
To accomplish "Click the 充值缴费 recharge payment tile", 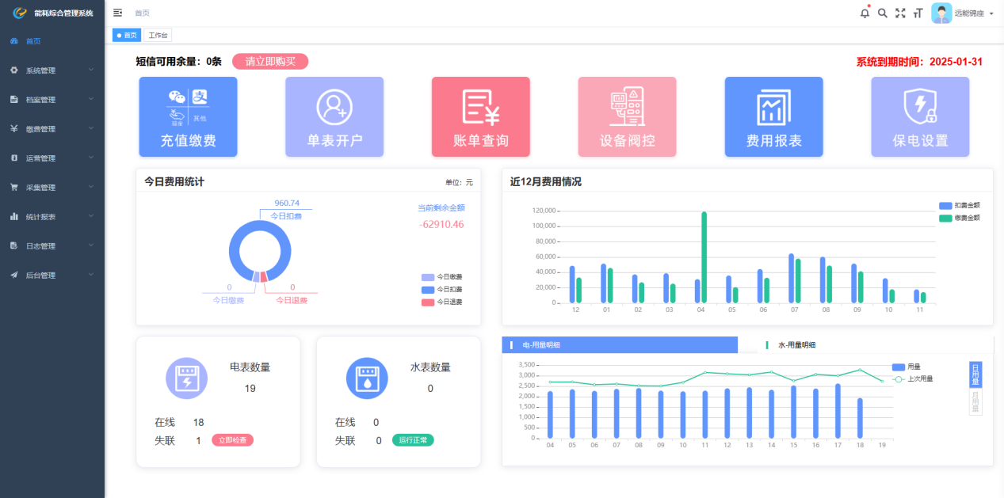I will pos(188,116).
